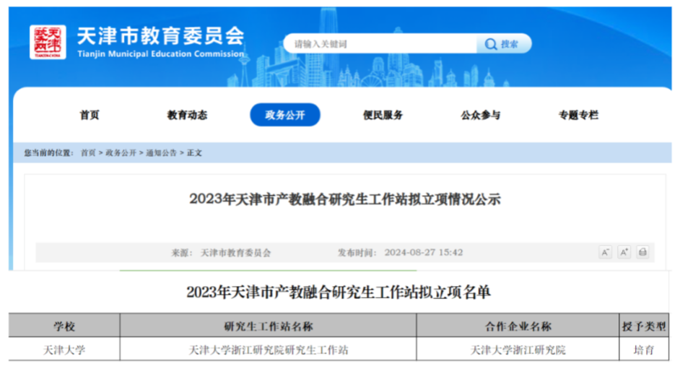This screenshot has height=367, width=680.
Task: Click 政务公开 in the breadcrumb trail
Action: [121, 153]
